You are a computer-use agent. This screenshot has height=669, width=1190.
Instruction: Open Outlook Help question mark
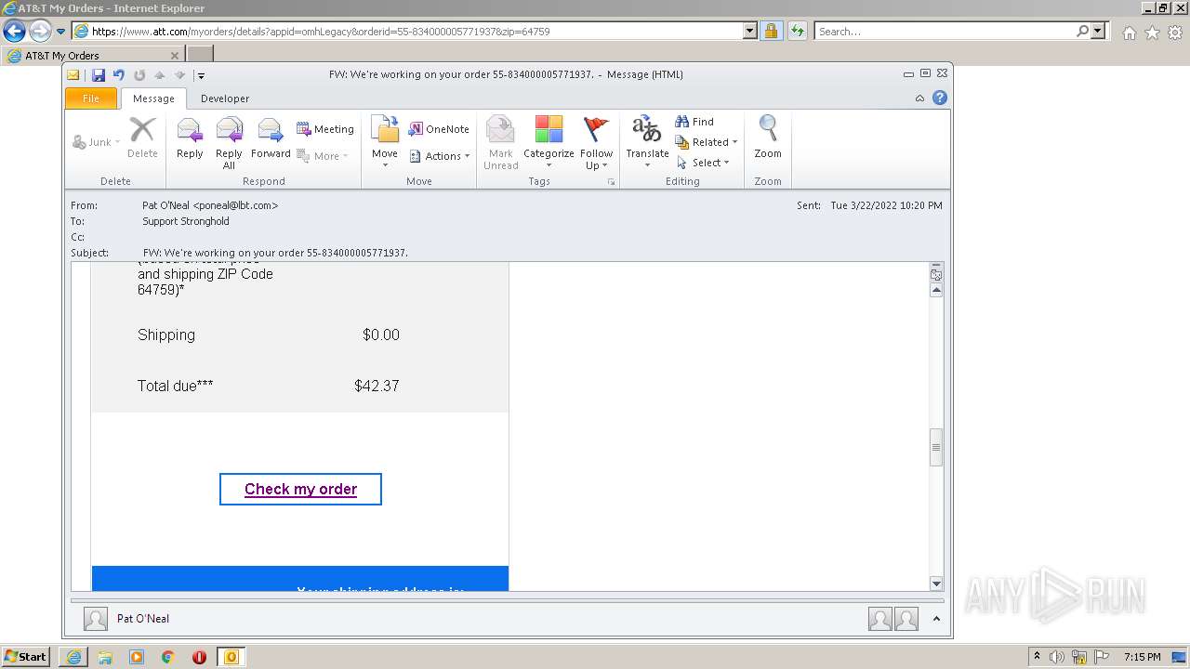tap(940, 98)
